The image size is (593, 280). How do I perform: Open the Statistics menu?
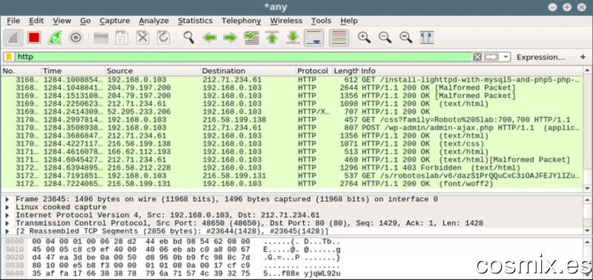pyautogui.click(x=195, y=21)
